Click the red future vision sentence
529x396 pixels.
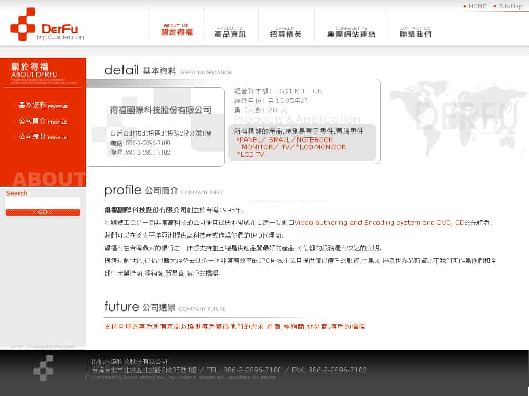[x=234, y=326]
